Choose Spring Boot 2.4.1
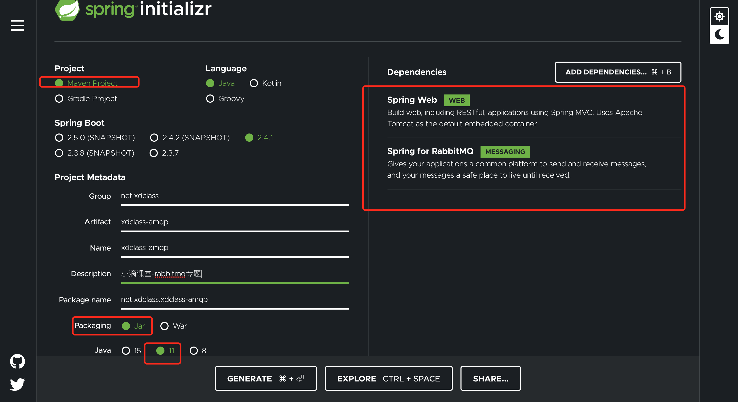 [x=259, y=137]
